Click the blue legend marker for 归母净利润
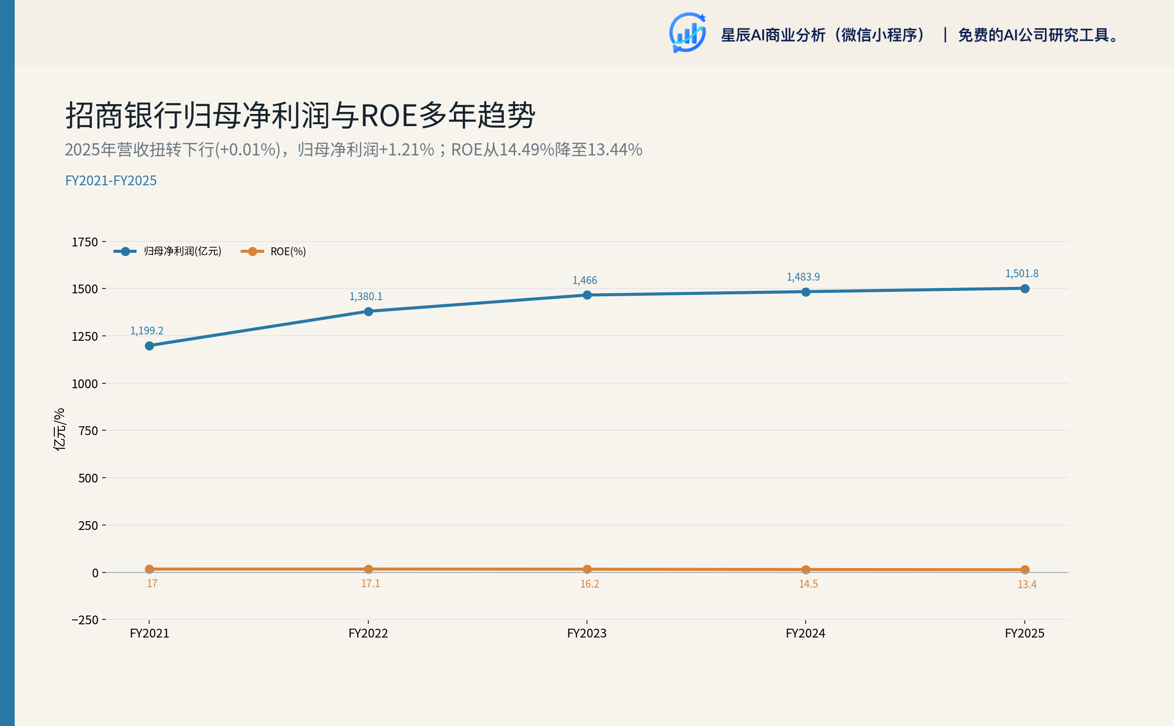 coord(125,251)
